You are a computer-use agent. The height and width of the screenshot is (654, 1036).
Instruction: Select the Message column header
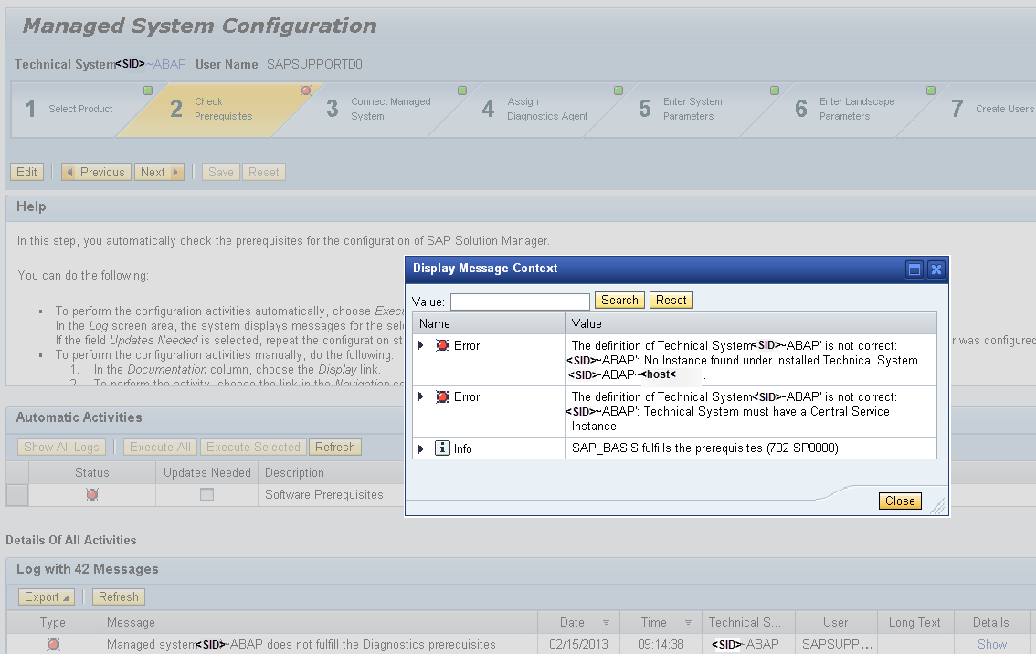[319, 622]
